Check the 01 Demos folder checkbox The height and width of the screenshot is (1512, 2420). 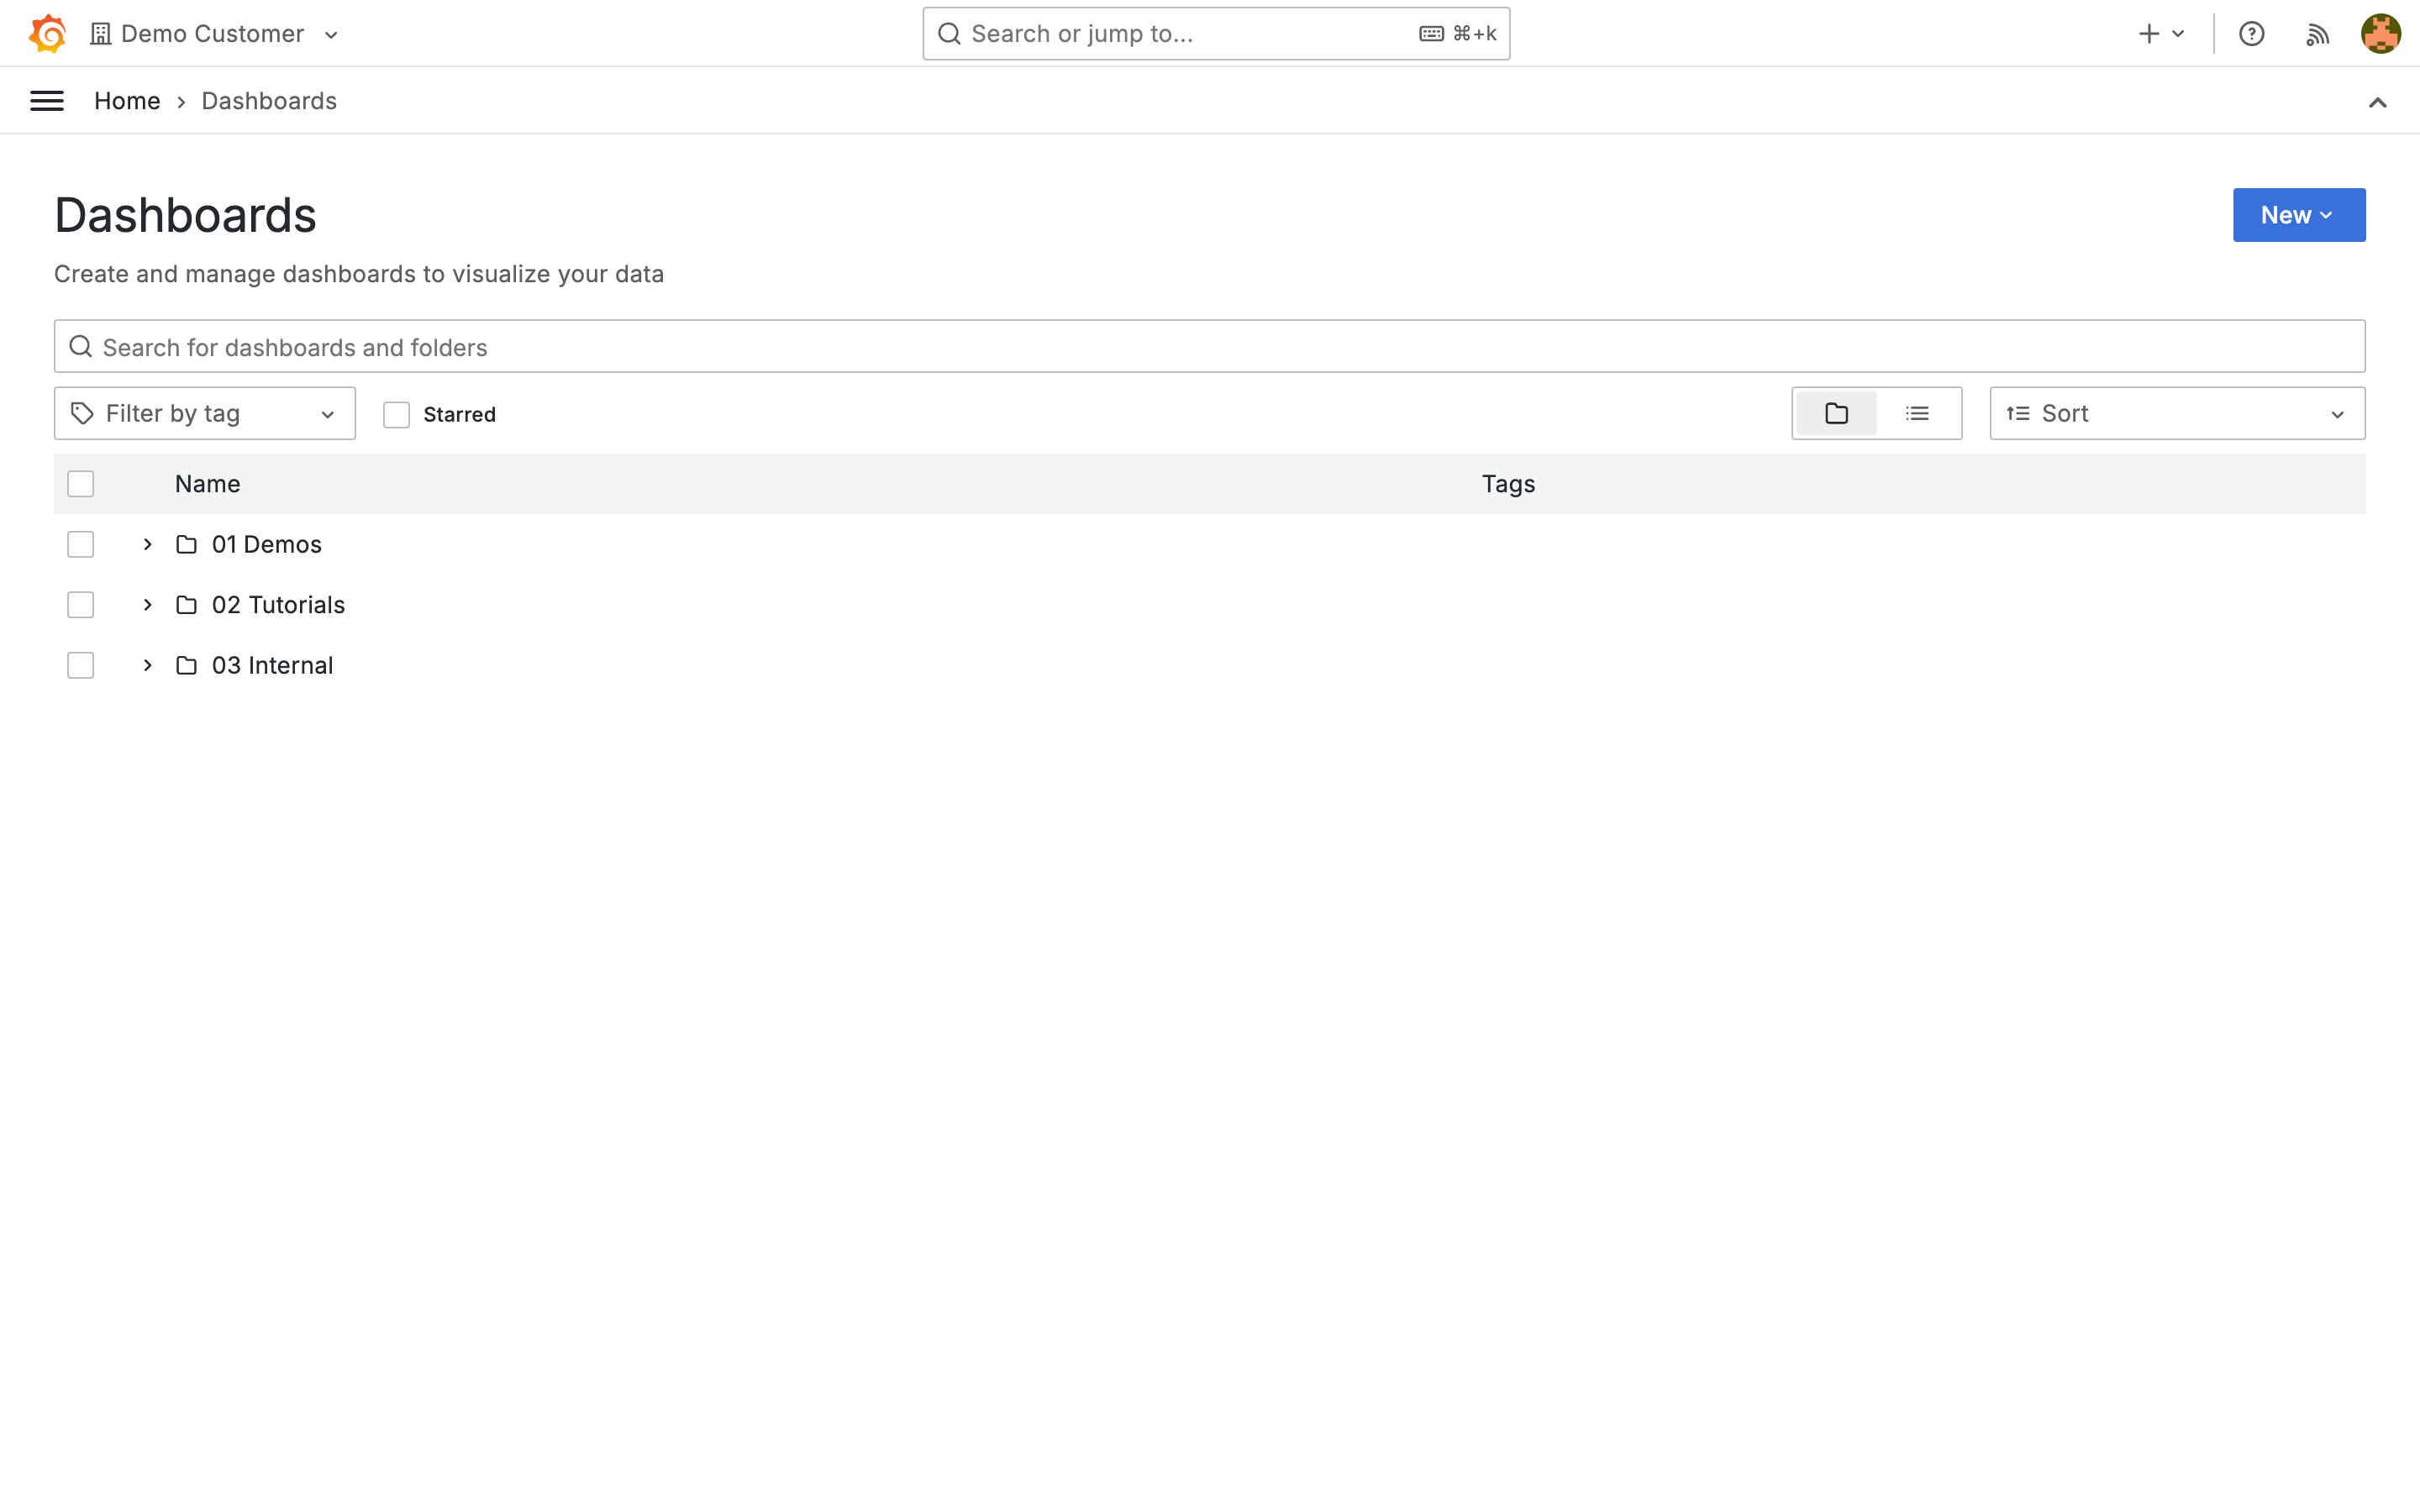click(x=81, y=544)
